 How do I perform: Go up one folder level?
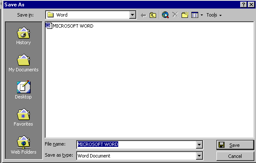tap(153, 15)
